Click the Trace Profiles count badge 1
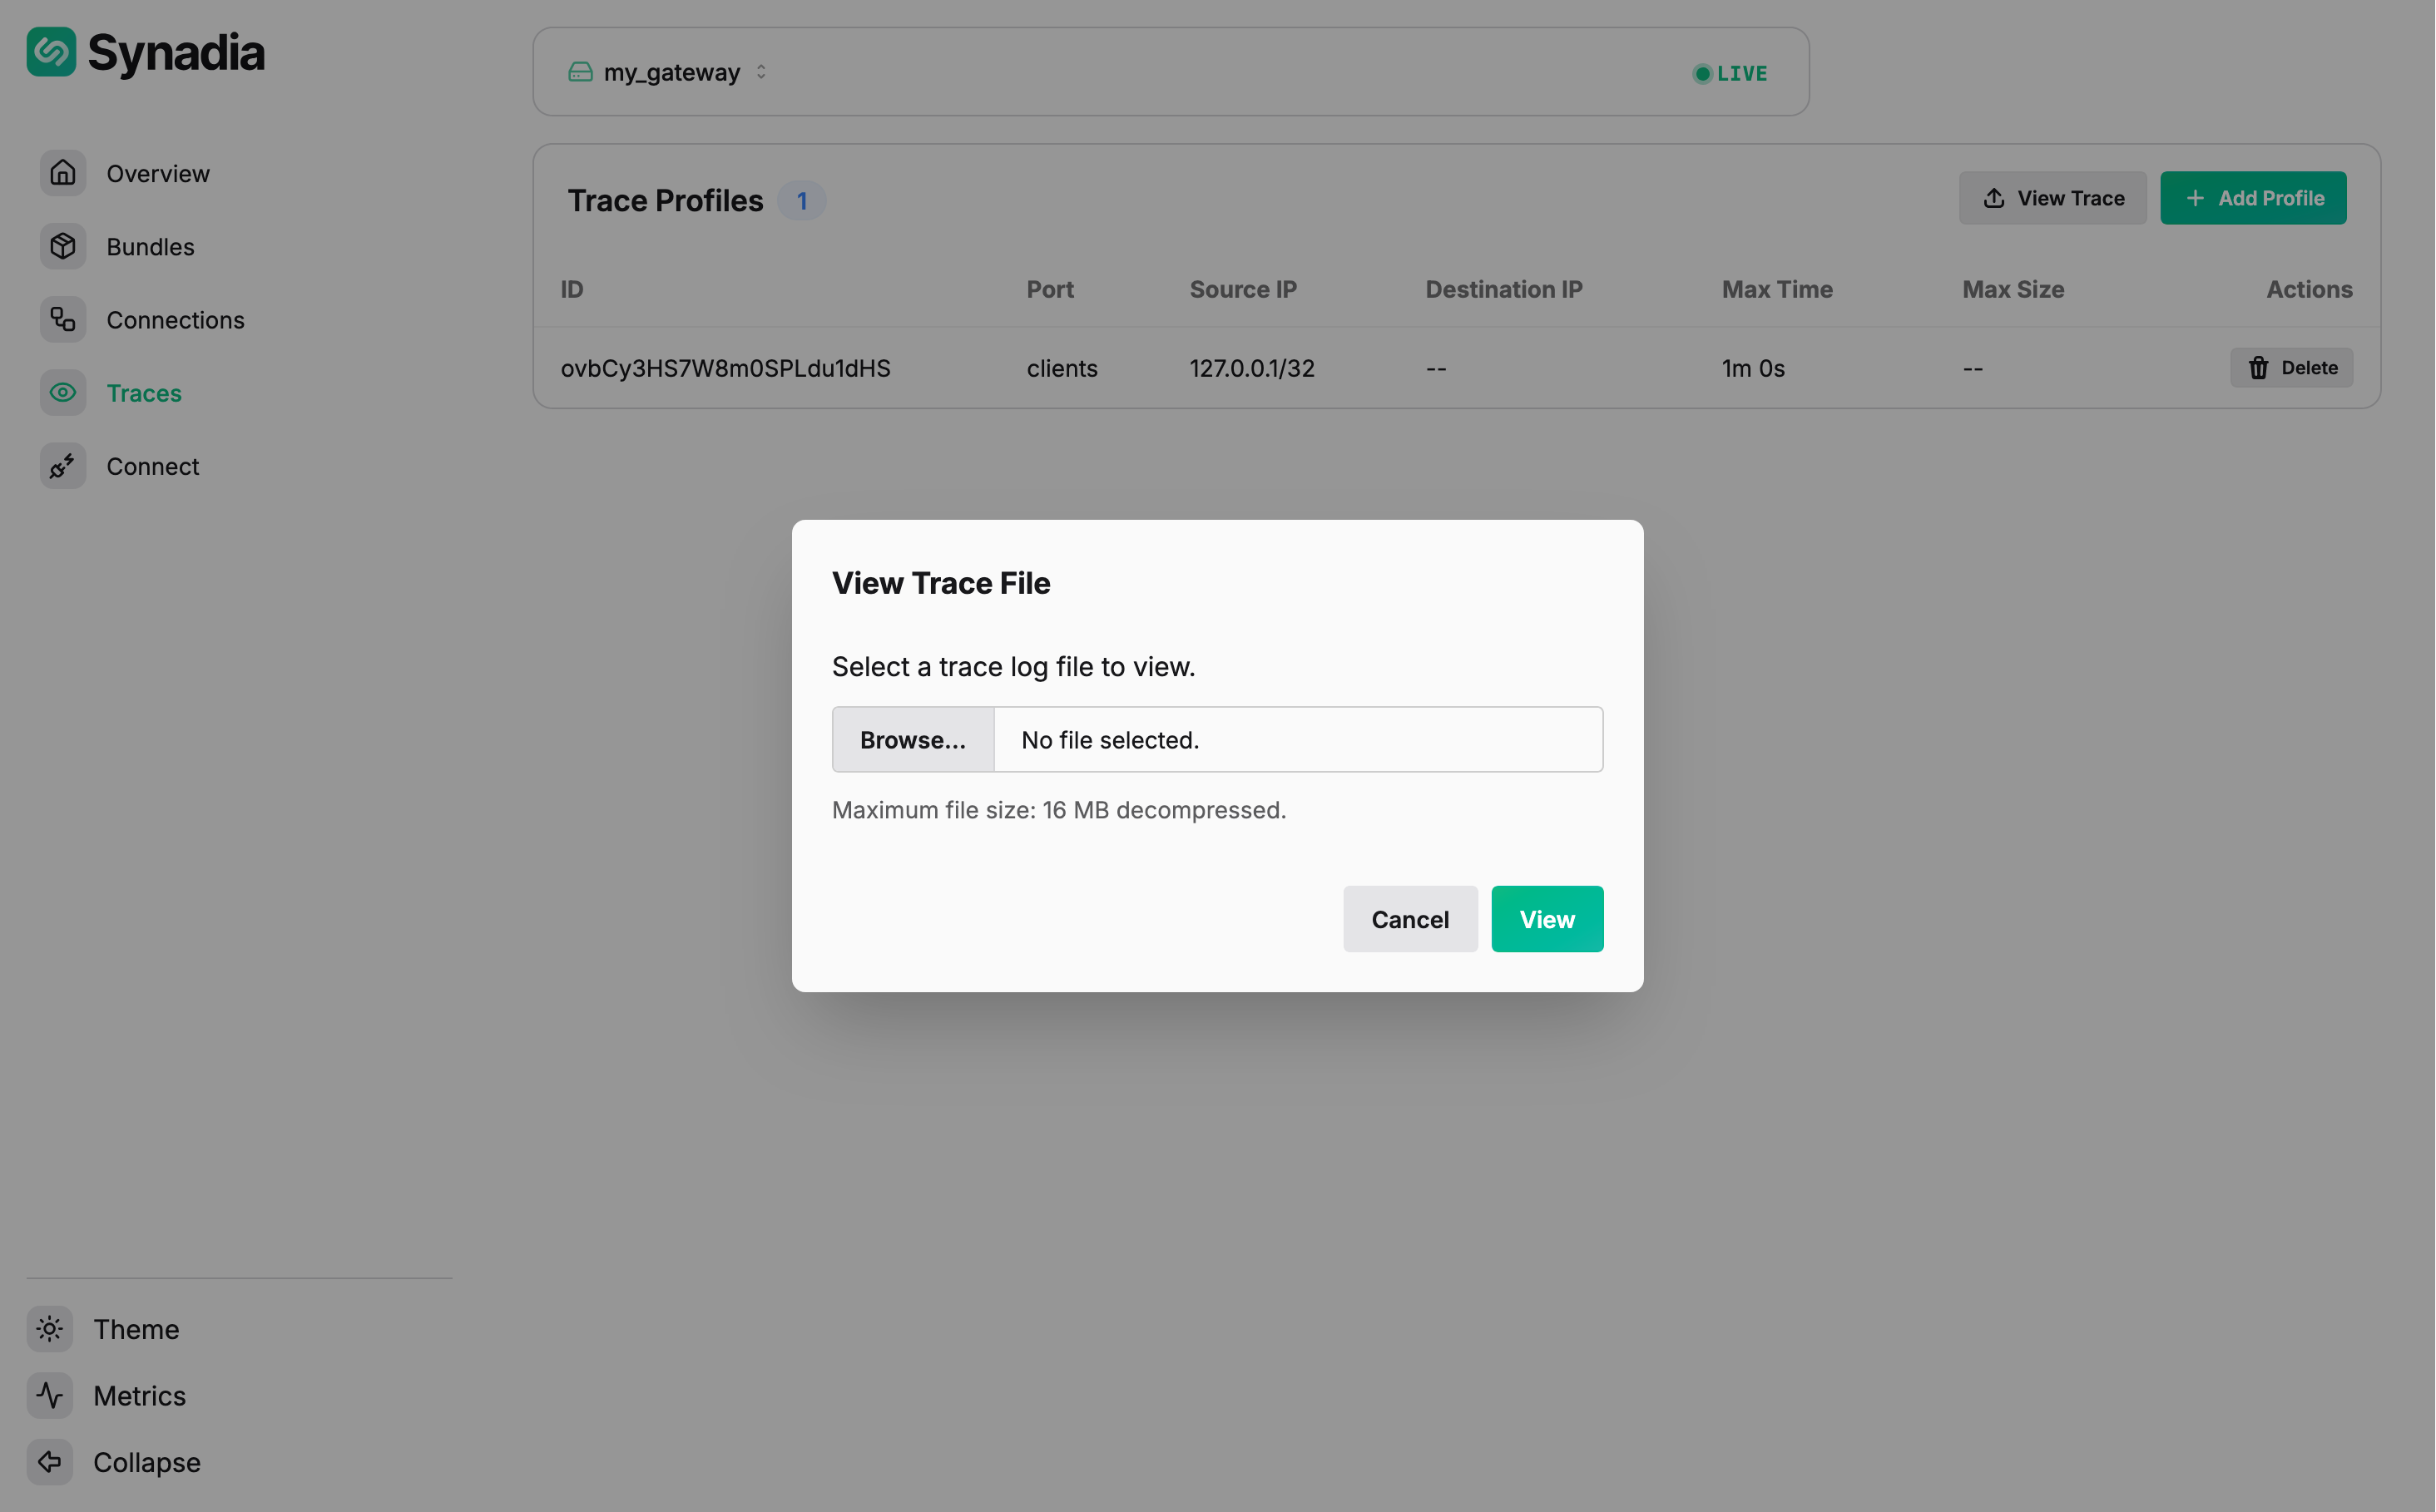The image size is (2436, 1512). point(801,201)
